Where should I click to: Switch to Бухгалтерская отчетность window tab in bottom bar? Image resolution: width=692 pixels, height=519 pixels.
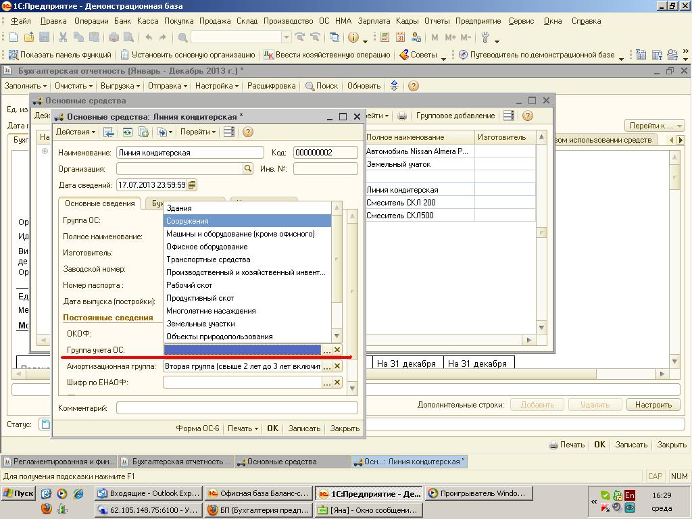[x=176, y=462]
